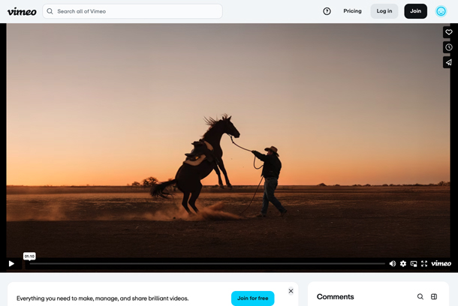The image size is (458, 306).
Task: Play the video
Action: 11,264
